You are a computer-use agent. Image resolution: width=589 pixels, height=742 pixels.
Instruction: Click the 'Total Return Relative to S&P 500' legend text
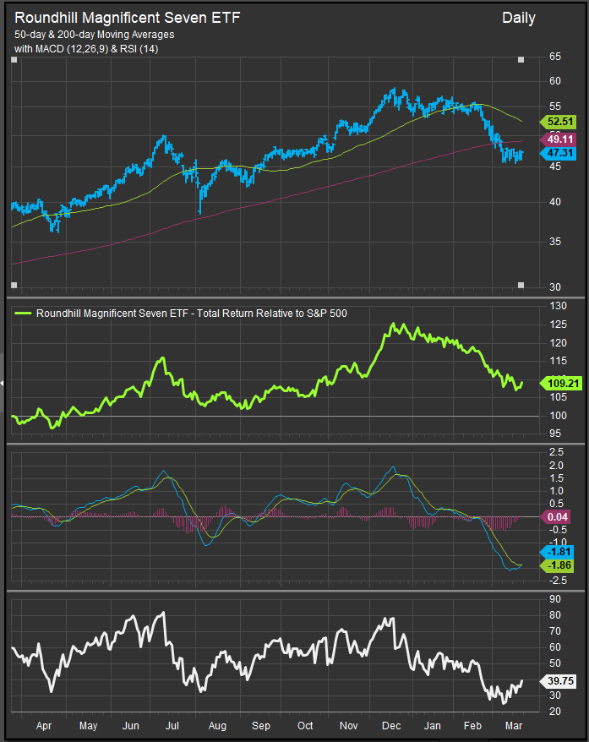272,314
